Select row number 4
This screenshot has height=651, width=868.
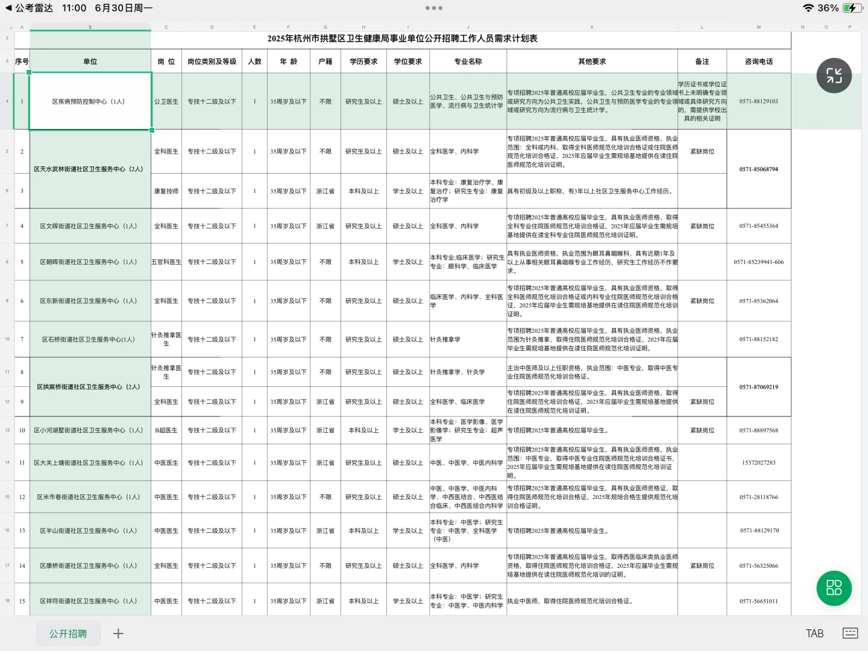(x=7, y=101)
